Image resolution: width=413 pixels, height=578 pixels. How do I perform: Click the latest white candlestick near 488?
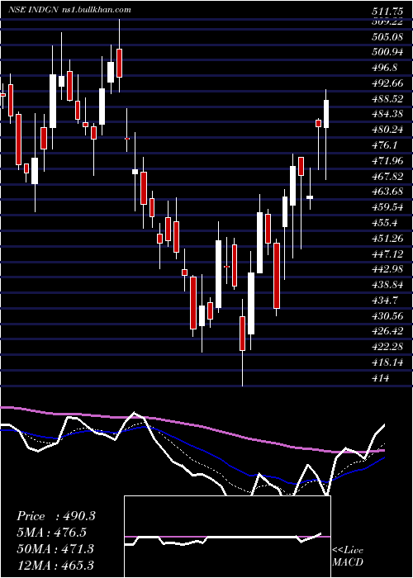click(x=326, y=114)
